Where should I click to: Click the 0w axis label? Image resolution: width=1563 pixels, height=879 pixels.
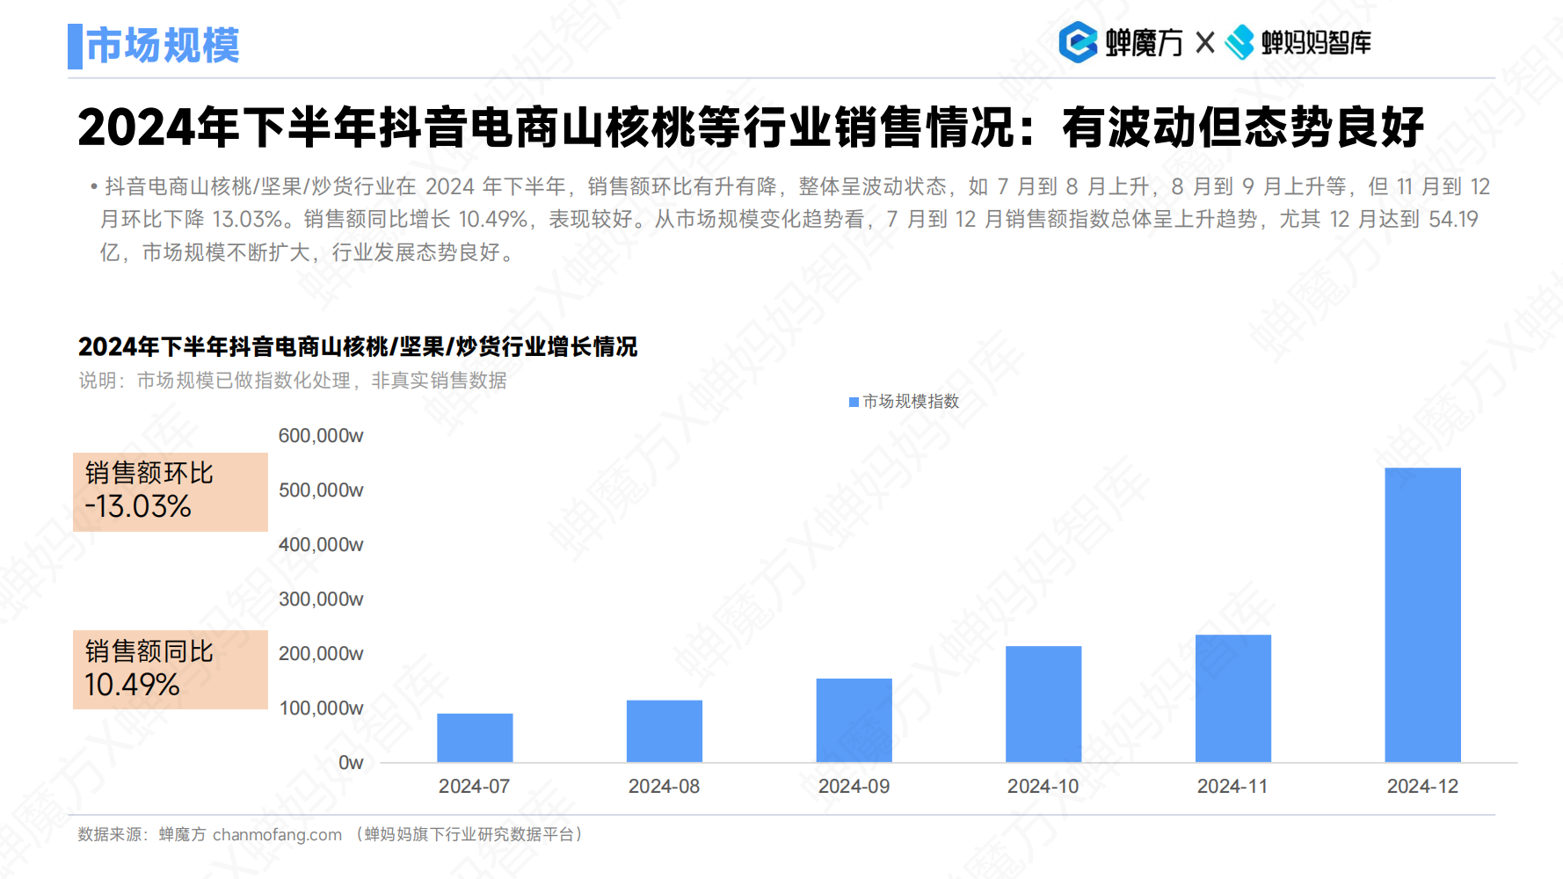coord(351,763)
